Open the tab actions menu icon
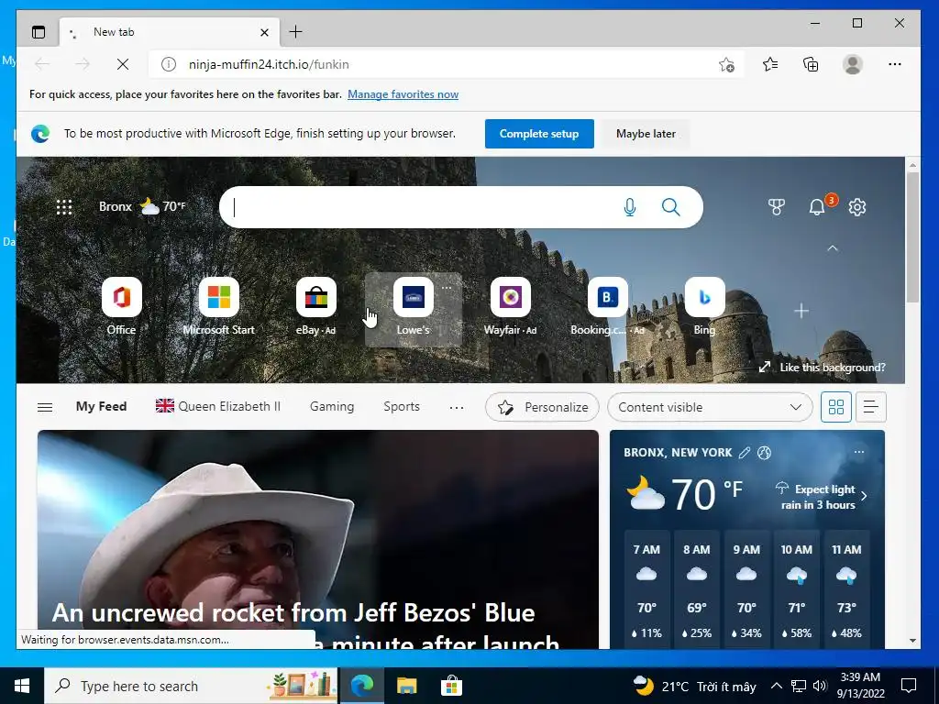This screenshot has height=704, width=939. (x=39, y=32)
